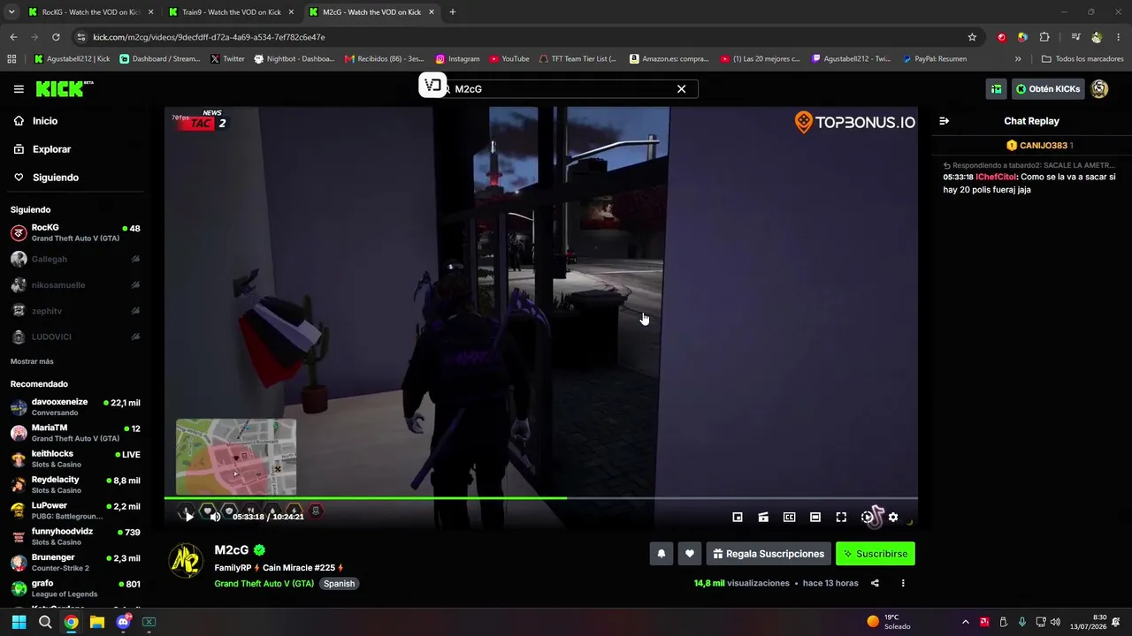Toggle closed captions CC

pos(789,518)
